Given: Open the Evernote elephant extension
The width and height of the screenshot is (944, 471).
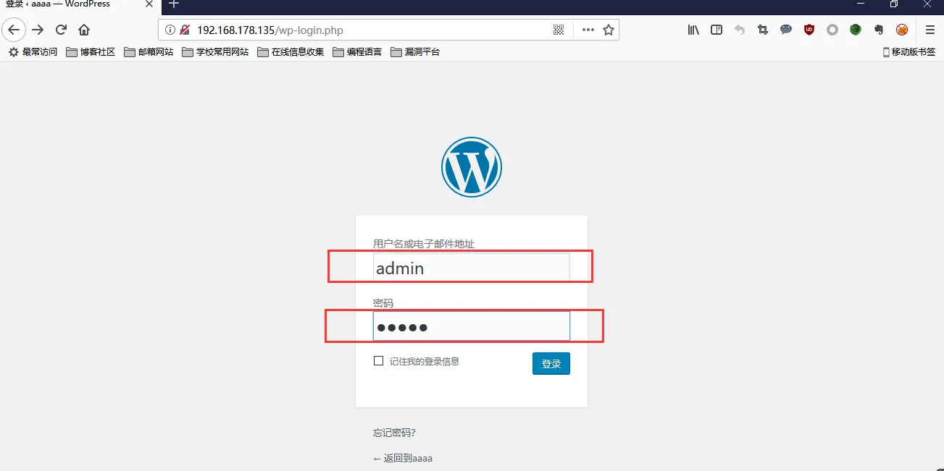Looking at the screenshot, I should pos(879,30).
